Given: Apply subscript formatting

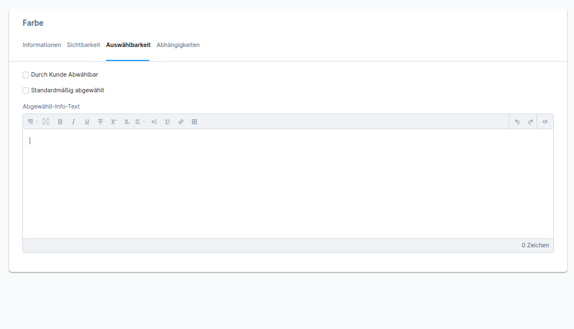Looking at the screenshot, I should pyautogui.click(x=126, y=122).
